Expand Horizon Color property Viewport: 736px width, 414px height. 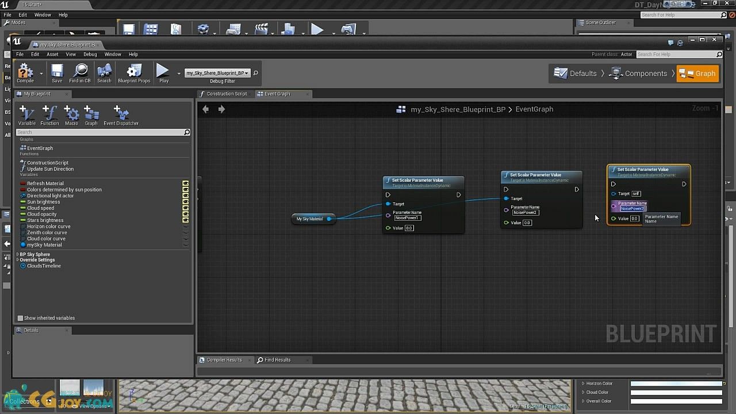[x=583, y=384]
